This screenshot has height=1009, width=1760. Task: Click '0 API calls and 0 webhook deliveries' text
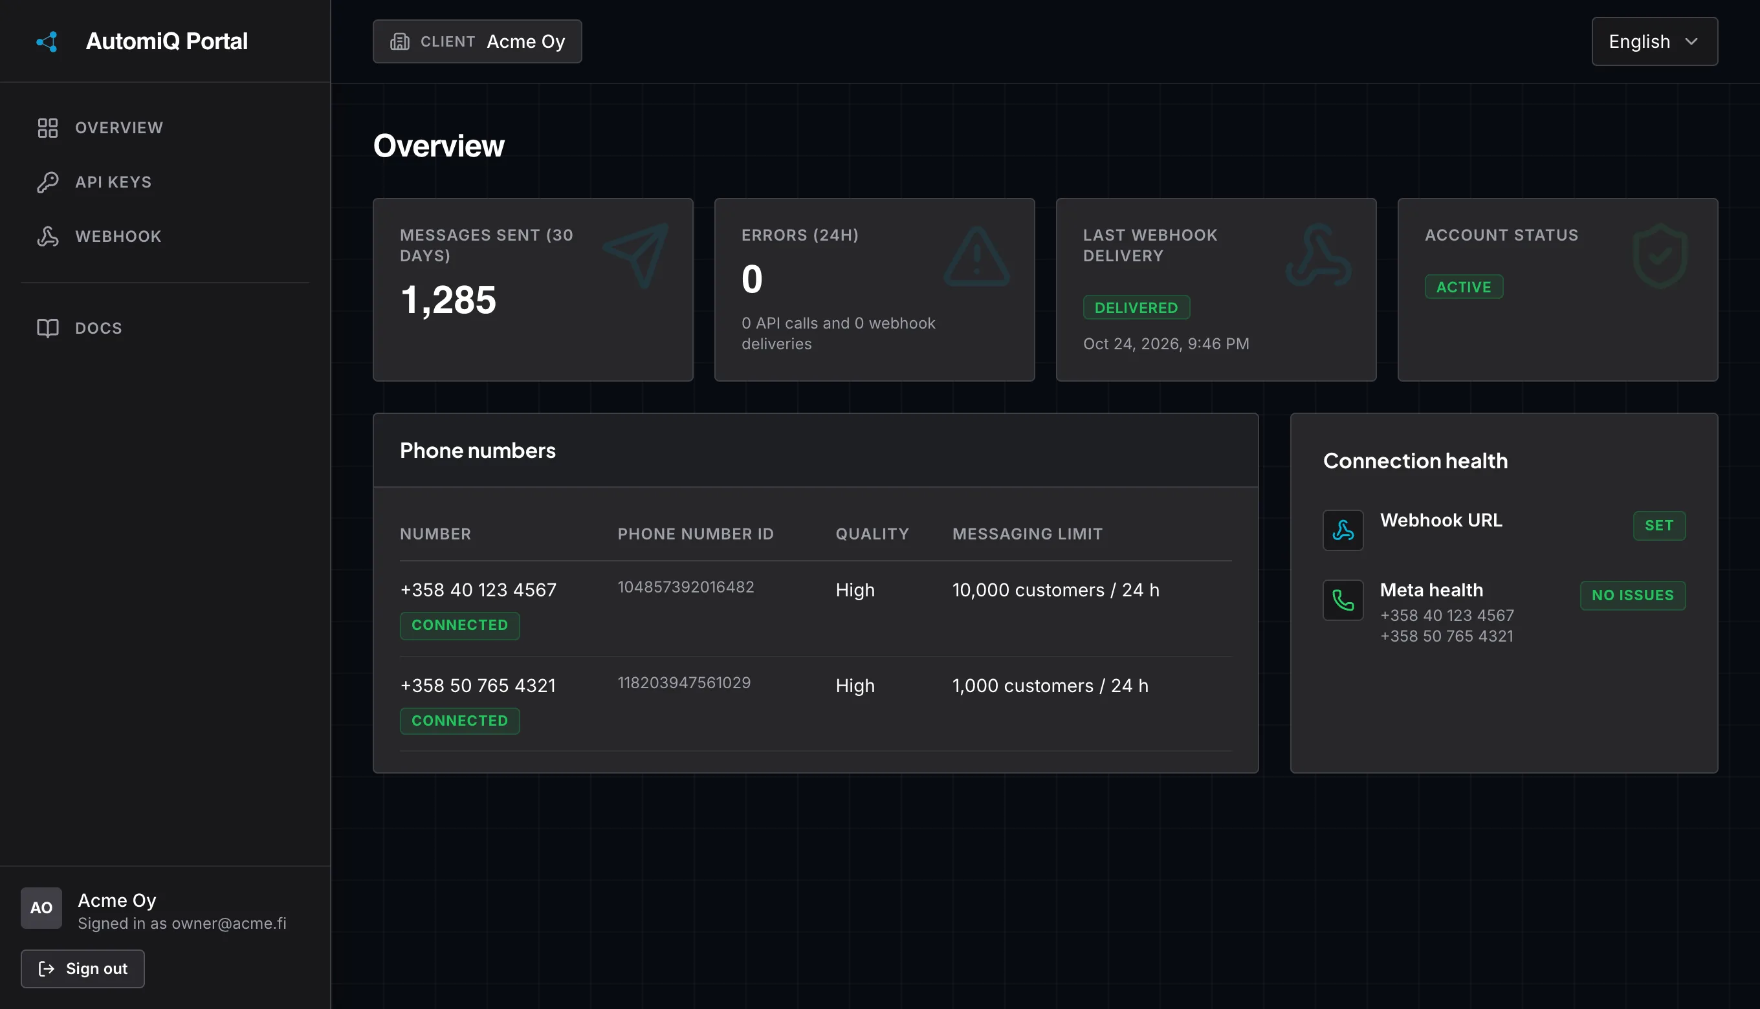click(x=839, y=333)
